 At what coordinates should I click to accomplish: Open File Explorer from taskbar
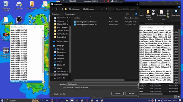(x=67, y=101)
